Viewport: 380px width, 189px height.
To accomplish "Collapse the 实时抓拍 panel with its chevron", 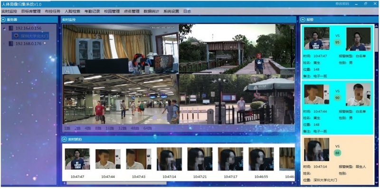I will [x=64, y=139].
